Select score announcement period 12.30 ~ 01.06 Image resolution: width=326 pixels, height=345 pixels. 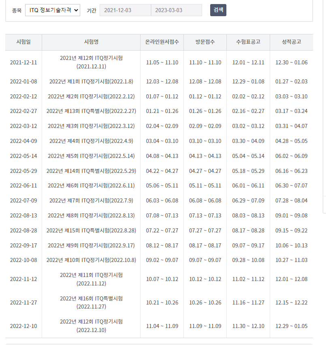(x=292, y=62)
